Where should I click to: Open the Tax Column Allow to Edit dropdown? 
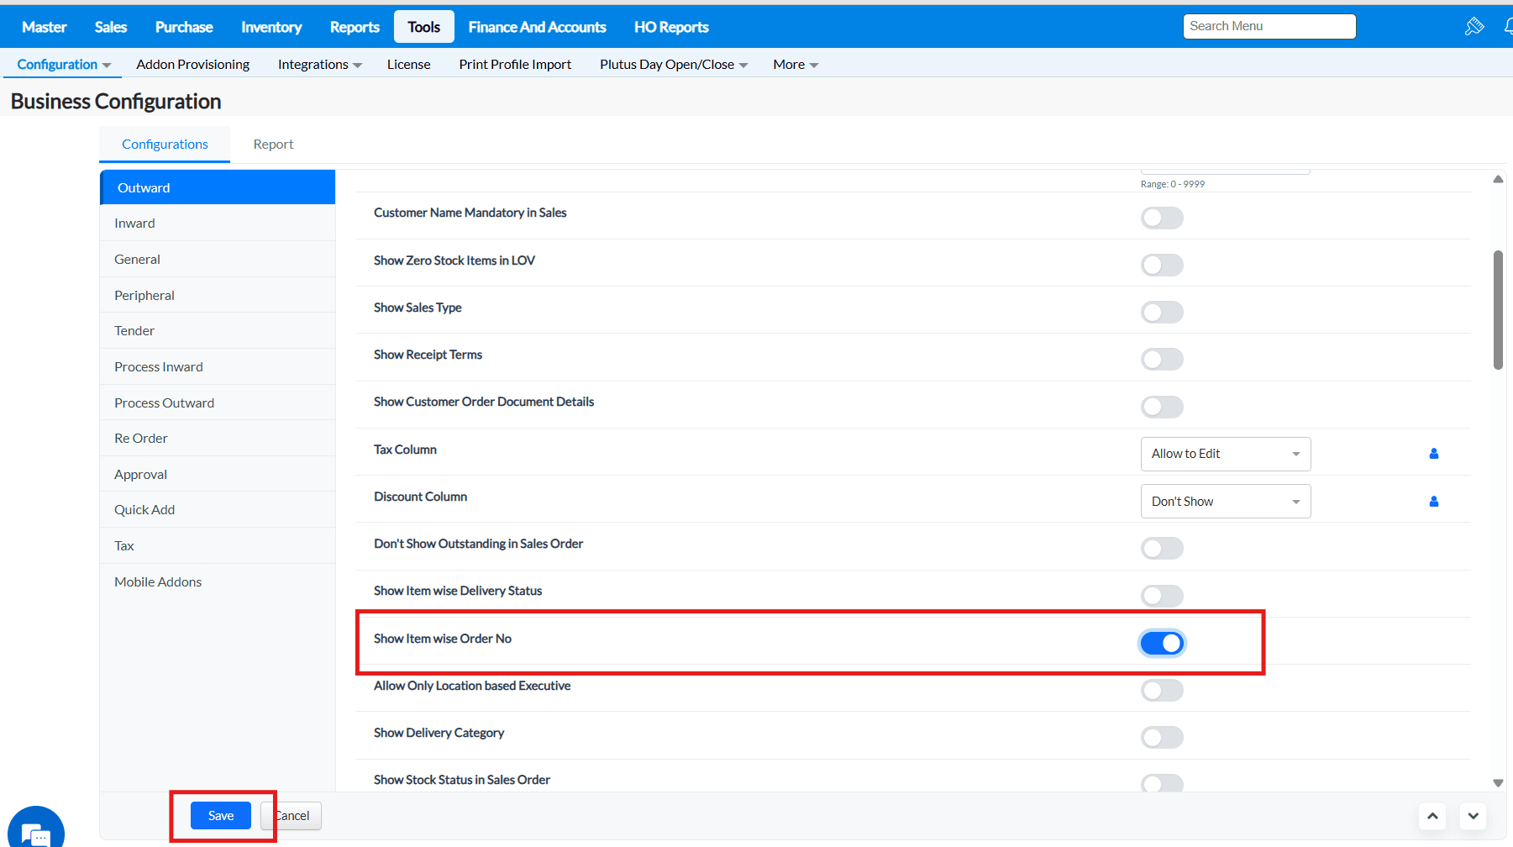pyautogui.click(x=1226, y=454)
